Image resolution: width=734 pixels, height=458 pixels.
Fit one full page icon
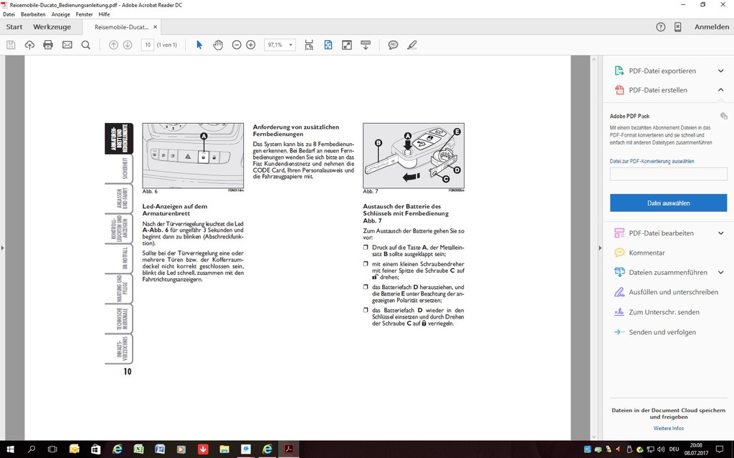pos(328,45)
